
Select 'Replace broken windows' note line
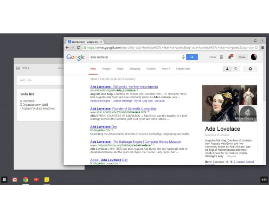click(x=38, y=109)
